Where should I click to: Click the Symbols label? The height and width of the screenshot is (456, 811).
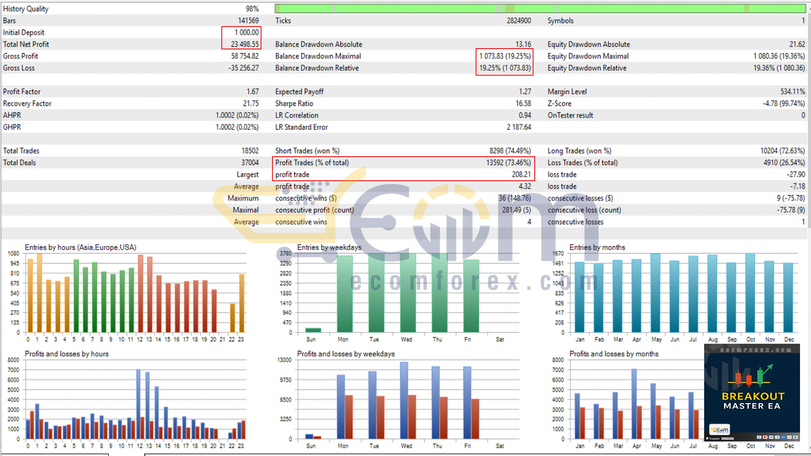[561, 21]
